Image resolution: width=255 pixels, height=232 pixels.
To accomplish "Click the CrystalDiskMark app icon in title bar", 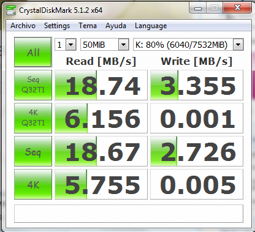I will [x=11, y=10].
